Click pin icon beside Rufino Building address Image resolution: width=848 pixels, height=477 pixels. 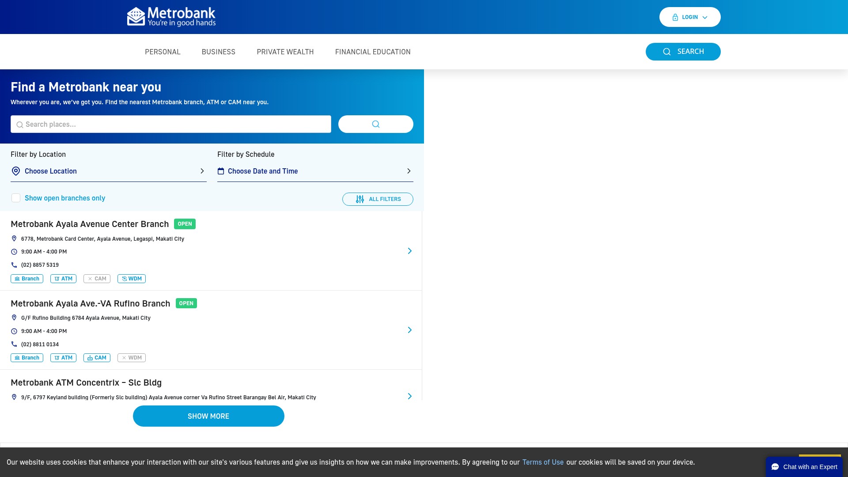(x=14, y=318)
